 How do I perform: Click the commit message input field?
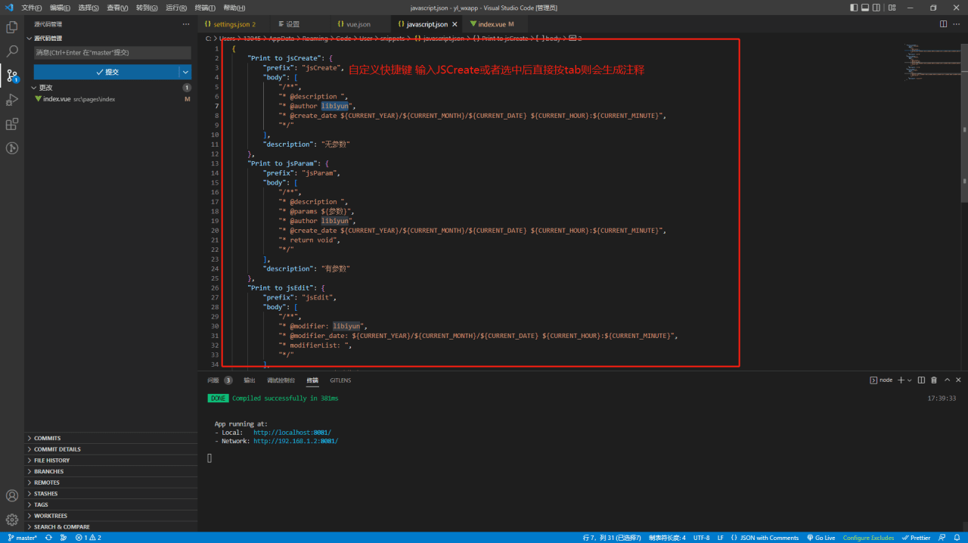click(112, 53)
